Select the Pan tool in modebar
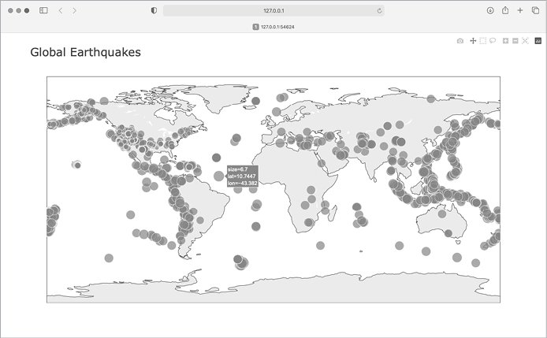547x338 pixels. [473, 40]
